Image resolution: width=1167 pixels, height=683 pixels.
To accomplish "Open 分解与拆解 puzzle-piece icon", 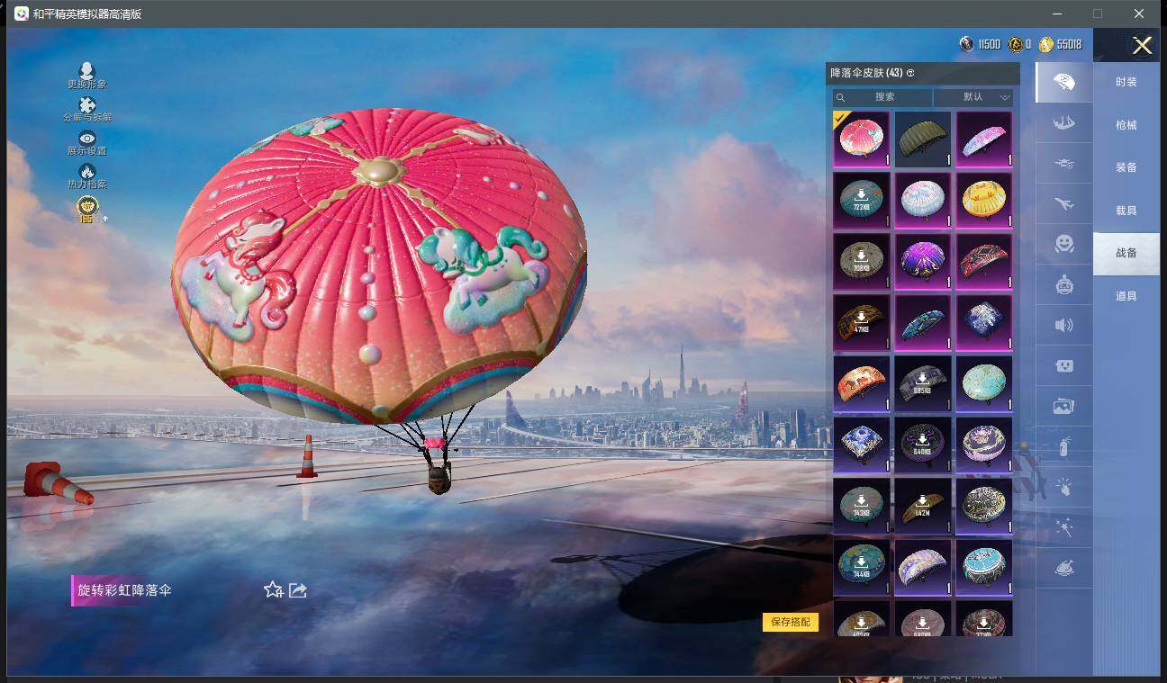I will coord(87,110).
